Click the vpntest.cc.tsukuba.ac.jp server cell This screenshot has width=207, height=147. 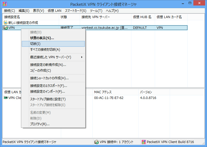coord(104,28)
